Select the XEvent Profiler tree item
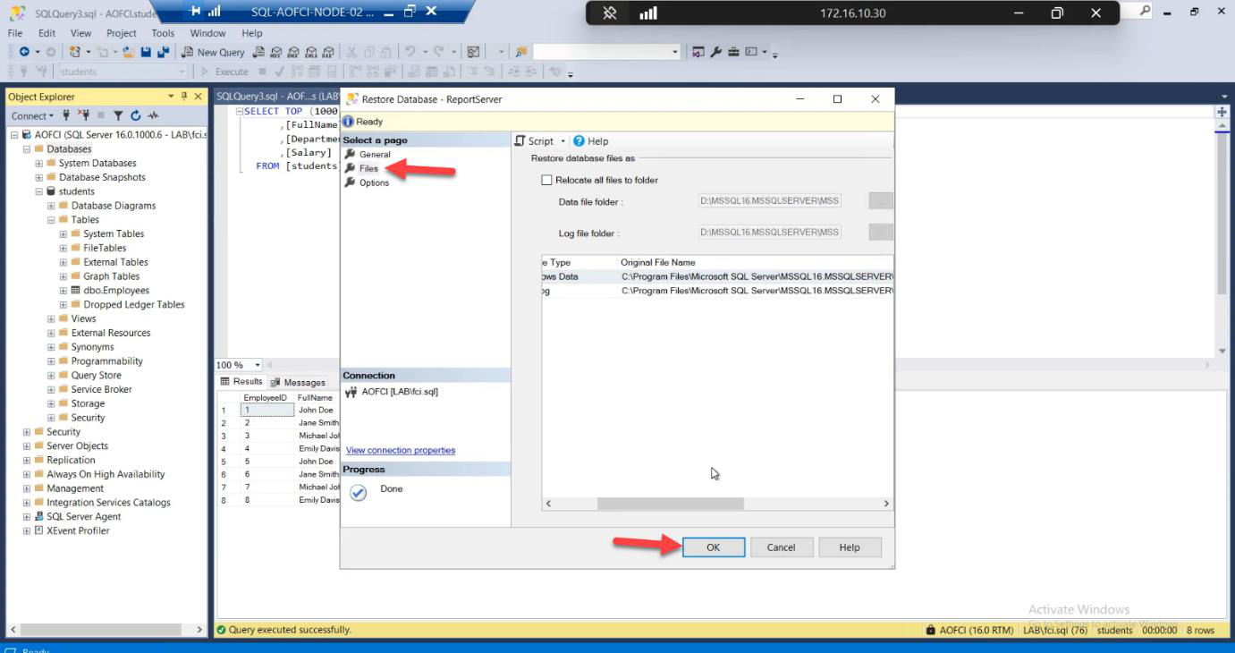Image resolution: width=1235 pixels, height=653 pixels. (x=78, y=531)
